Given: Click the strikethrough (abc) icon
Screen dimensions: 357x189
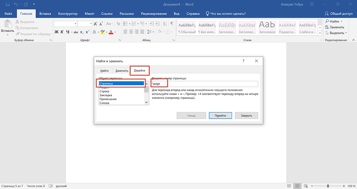Looking at the screenshot, I should pos(76,32).
